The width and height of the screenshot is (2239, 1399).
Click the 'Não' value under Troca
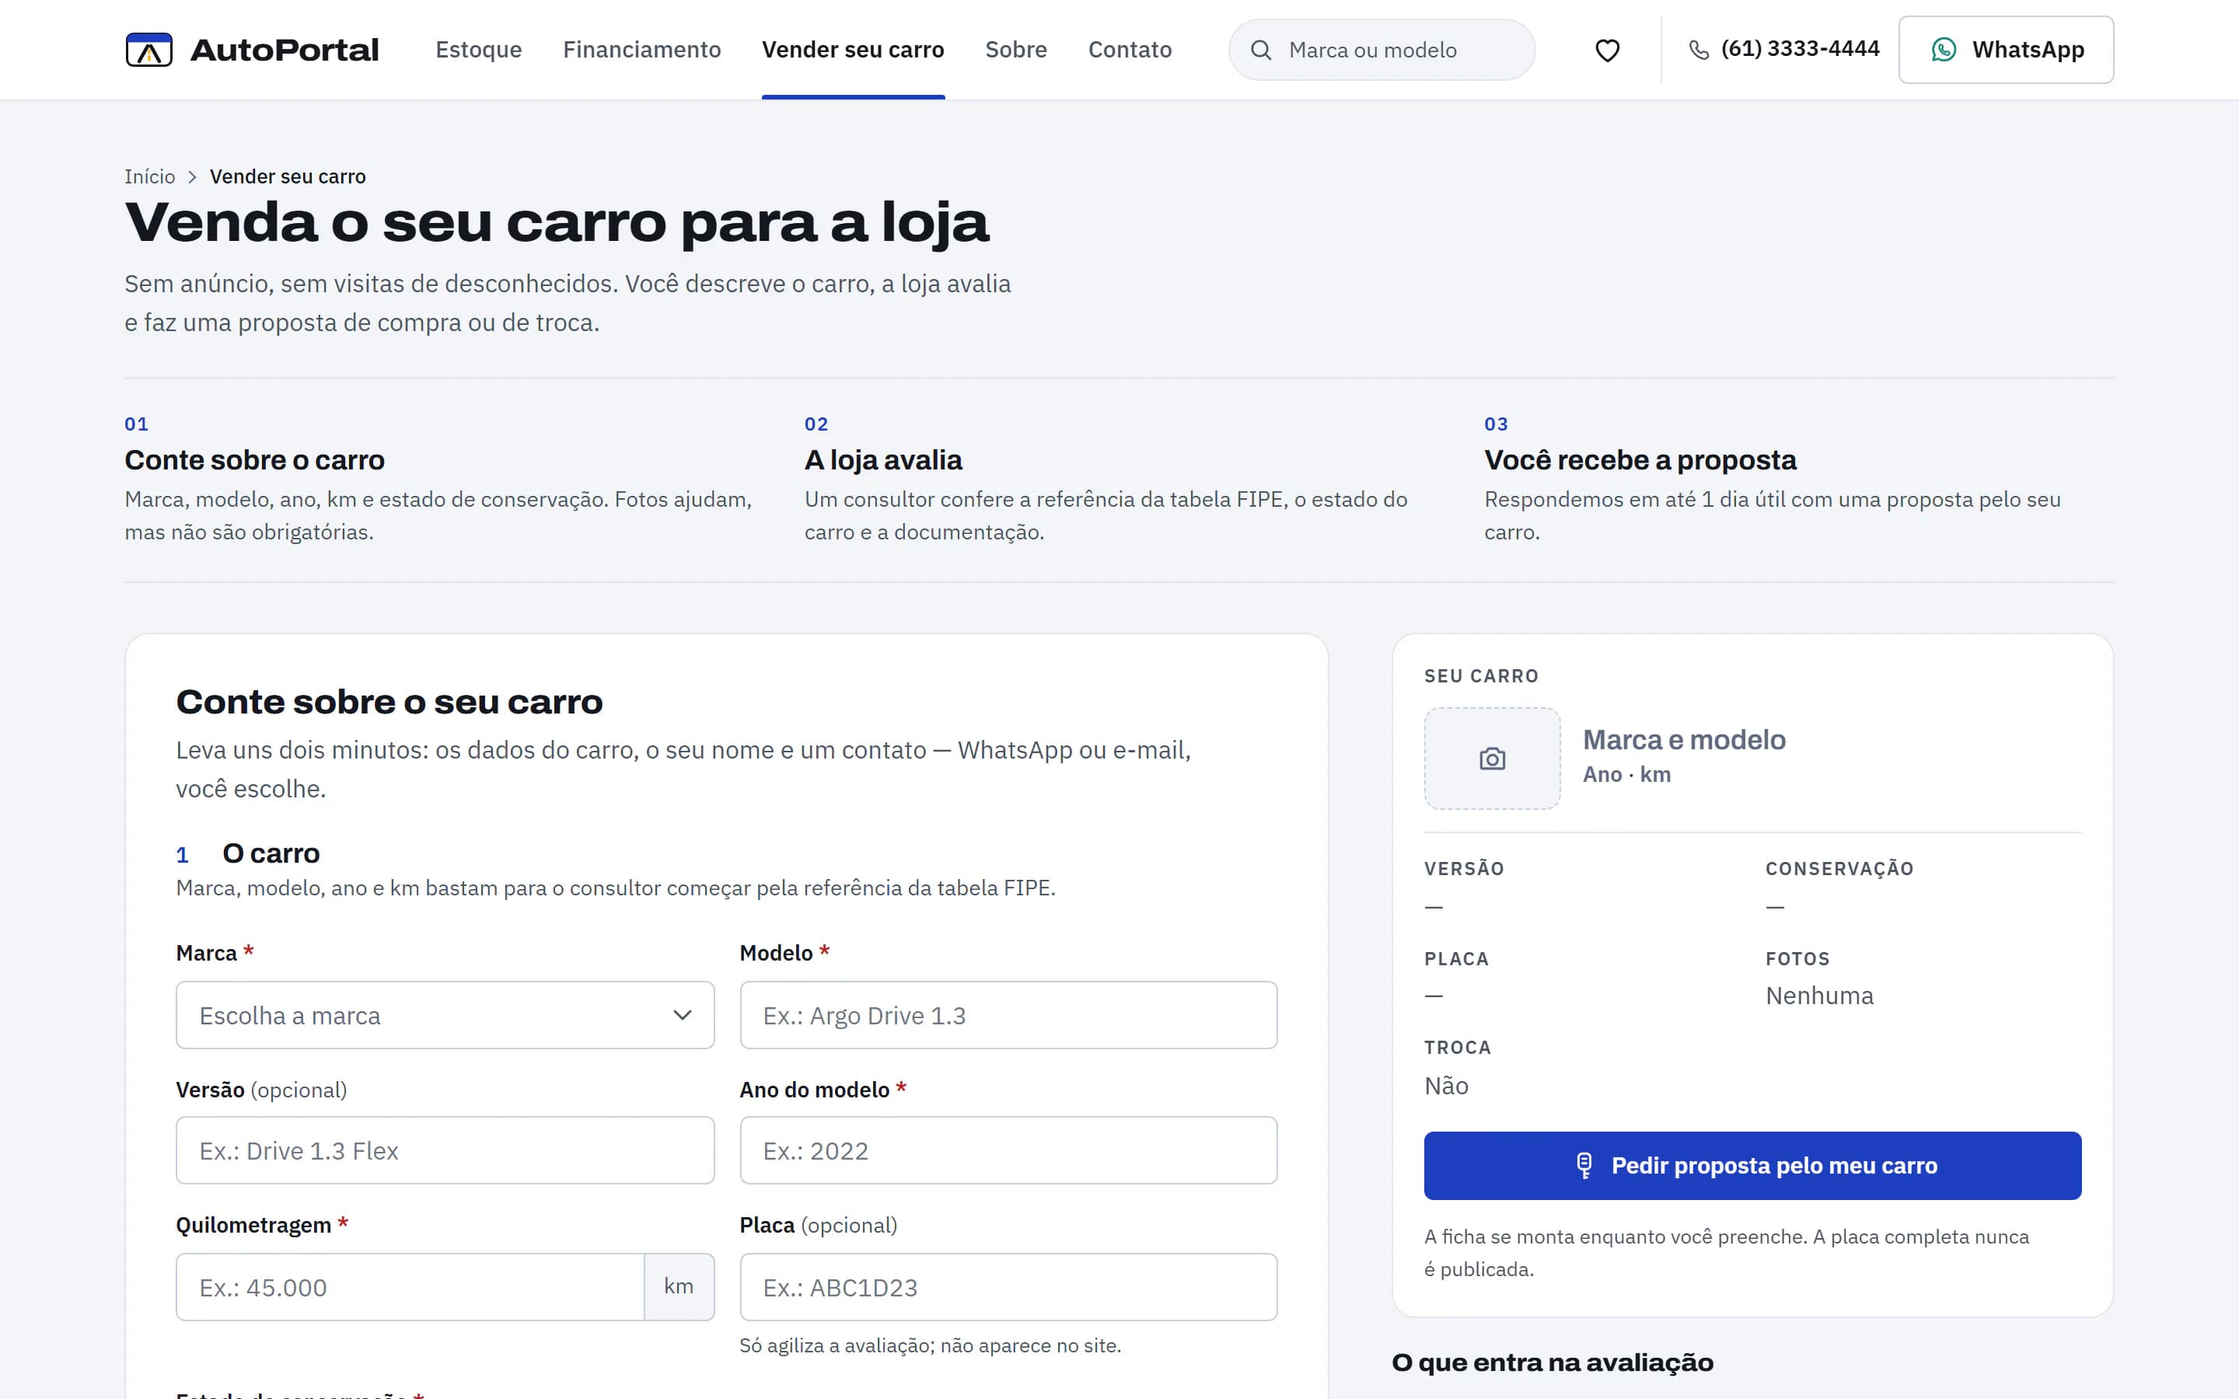coord(1446,1087)
